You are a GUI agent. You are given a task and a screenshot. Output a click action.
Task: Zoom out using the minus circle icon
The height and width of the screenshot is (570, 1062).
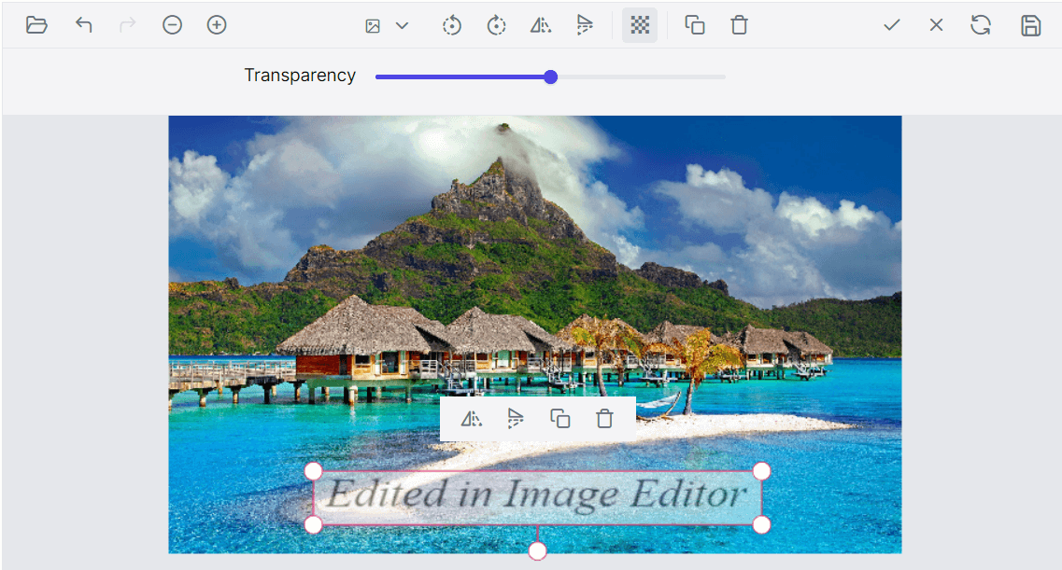pyautogui.click(x=172, y=25)
